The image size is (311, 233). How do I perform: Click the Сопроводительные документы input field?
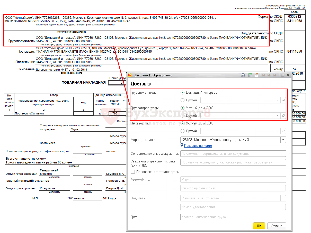233,153
